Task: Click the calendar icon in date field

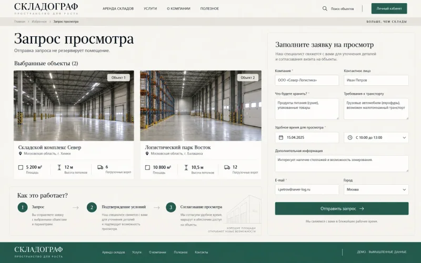Action: 281,137
